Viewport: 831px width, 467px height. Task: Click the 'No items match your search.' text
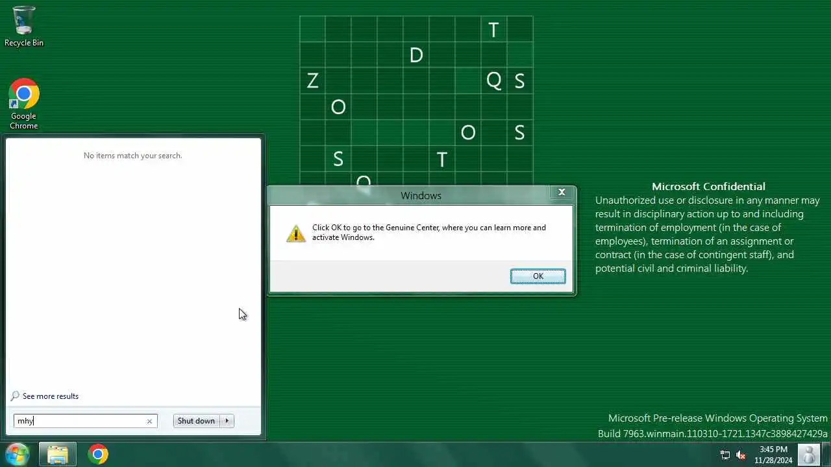coord(133,156)
